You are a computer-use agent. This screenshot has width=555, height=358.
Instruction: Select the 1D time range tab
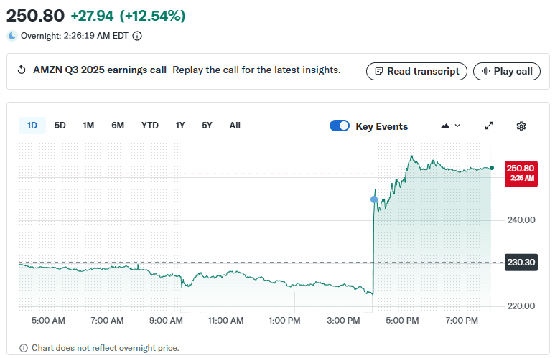click(32, 126)
